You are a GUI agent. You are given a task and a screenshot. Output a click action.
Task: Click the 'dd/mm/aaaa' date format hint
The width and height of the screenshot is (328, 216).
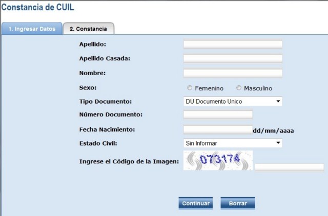pos(273,131)
